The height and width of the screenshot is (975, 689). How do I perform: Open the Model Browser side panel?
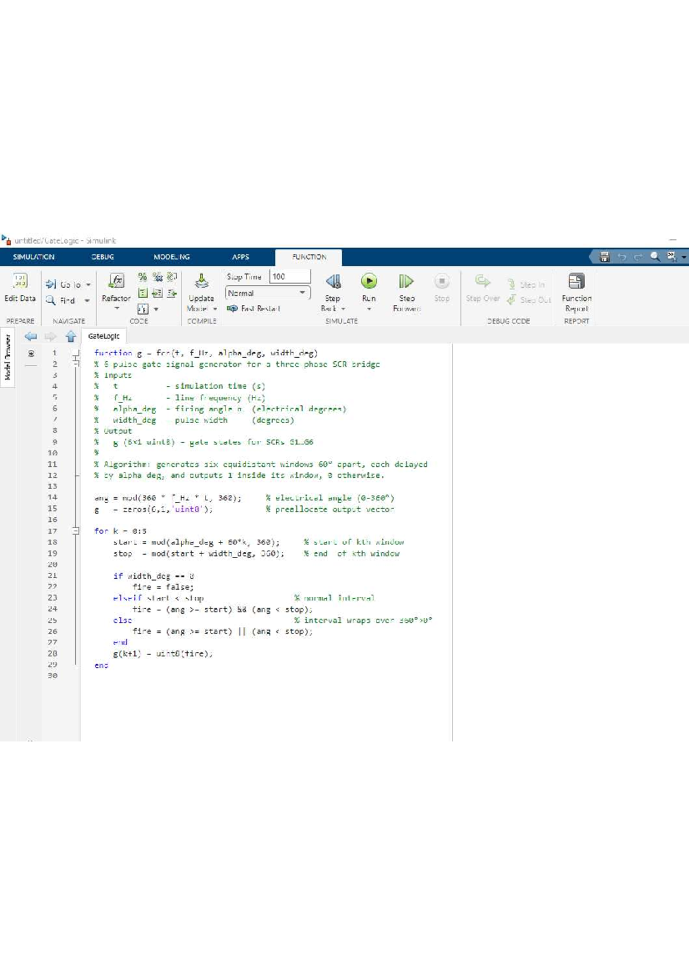7,358
